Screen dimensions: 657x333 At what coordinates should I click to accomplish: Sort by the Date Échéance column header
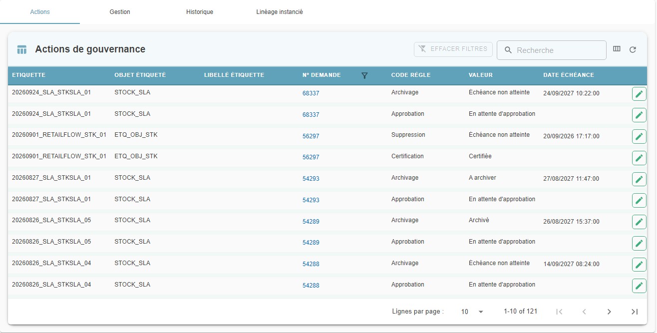coord(569,75)
